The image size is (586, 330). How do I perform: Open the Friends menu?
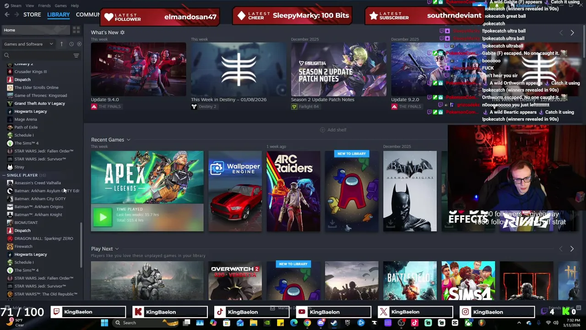pyautogui.click(x=44, y=5)
